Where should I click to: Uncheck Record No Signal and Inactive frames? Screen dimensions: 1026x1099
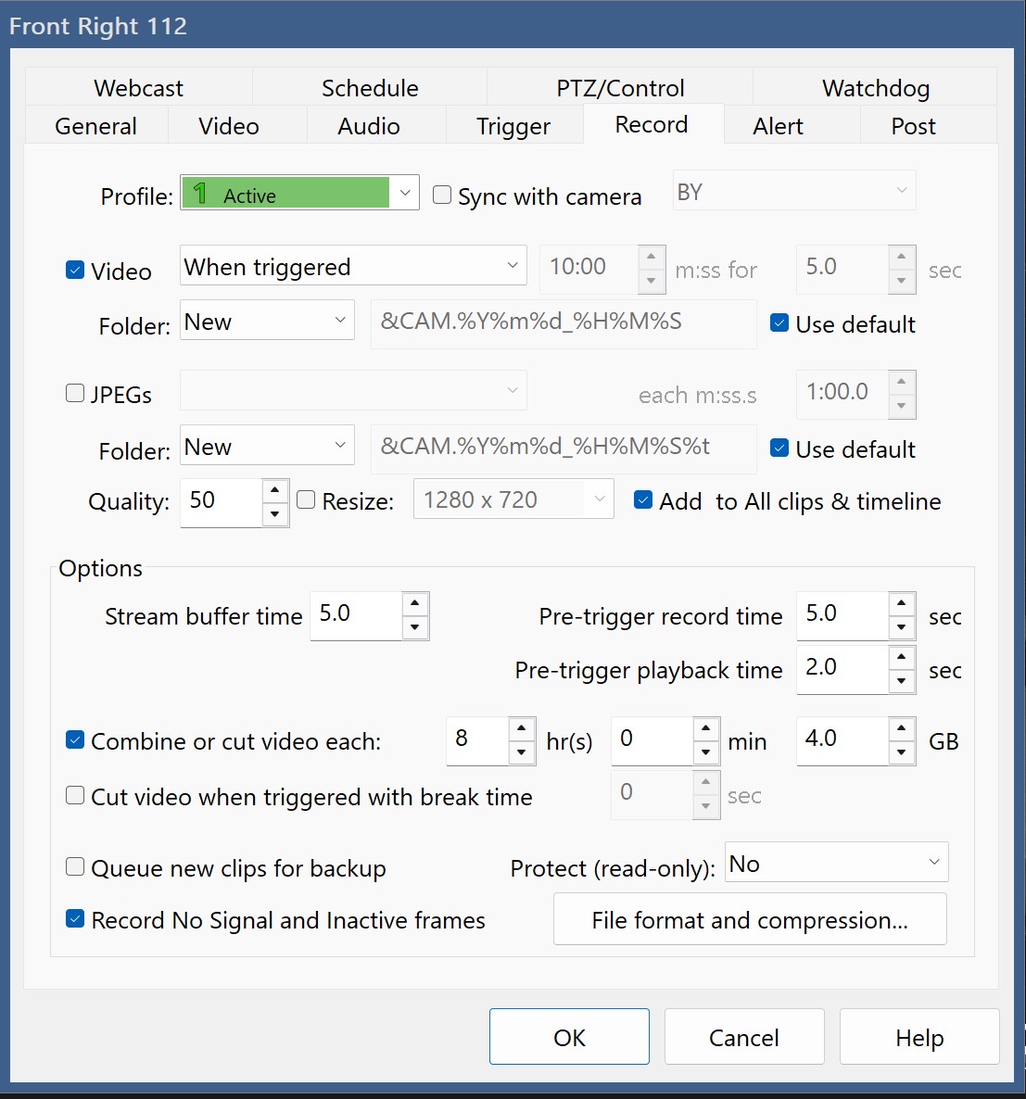(x=75, y=919)
